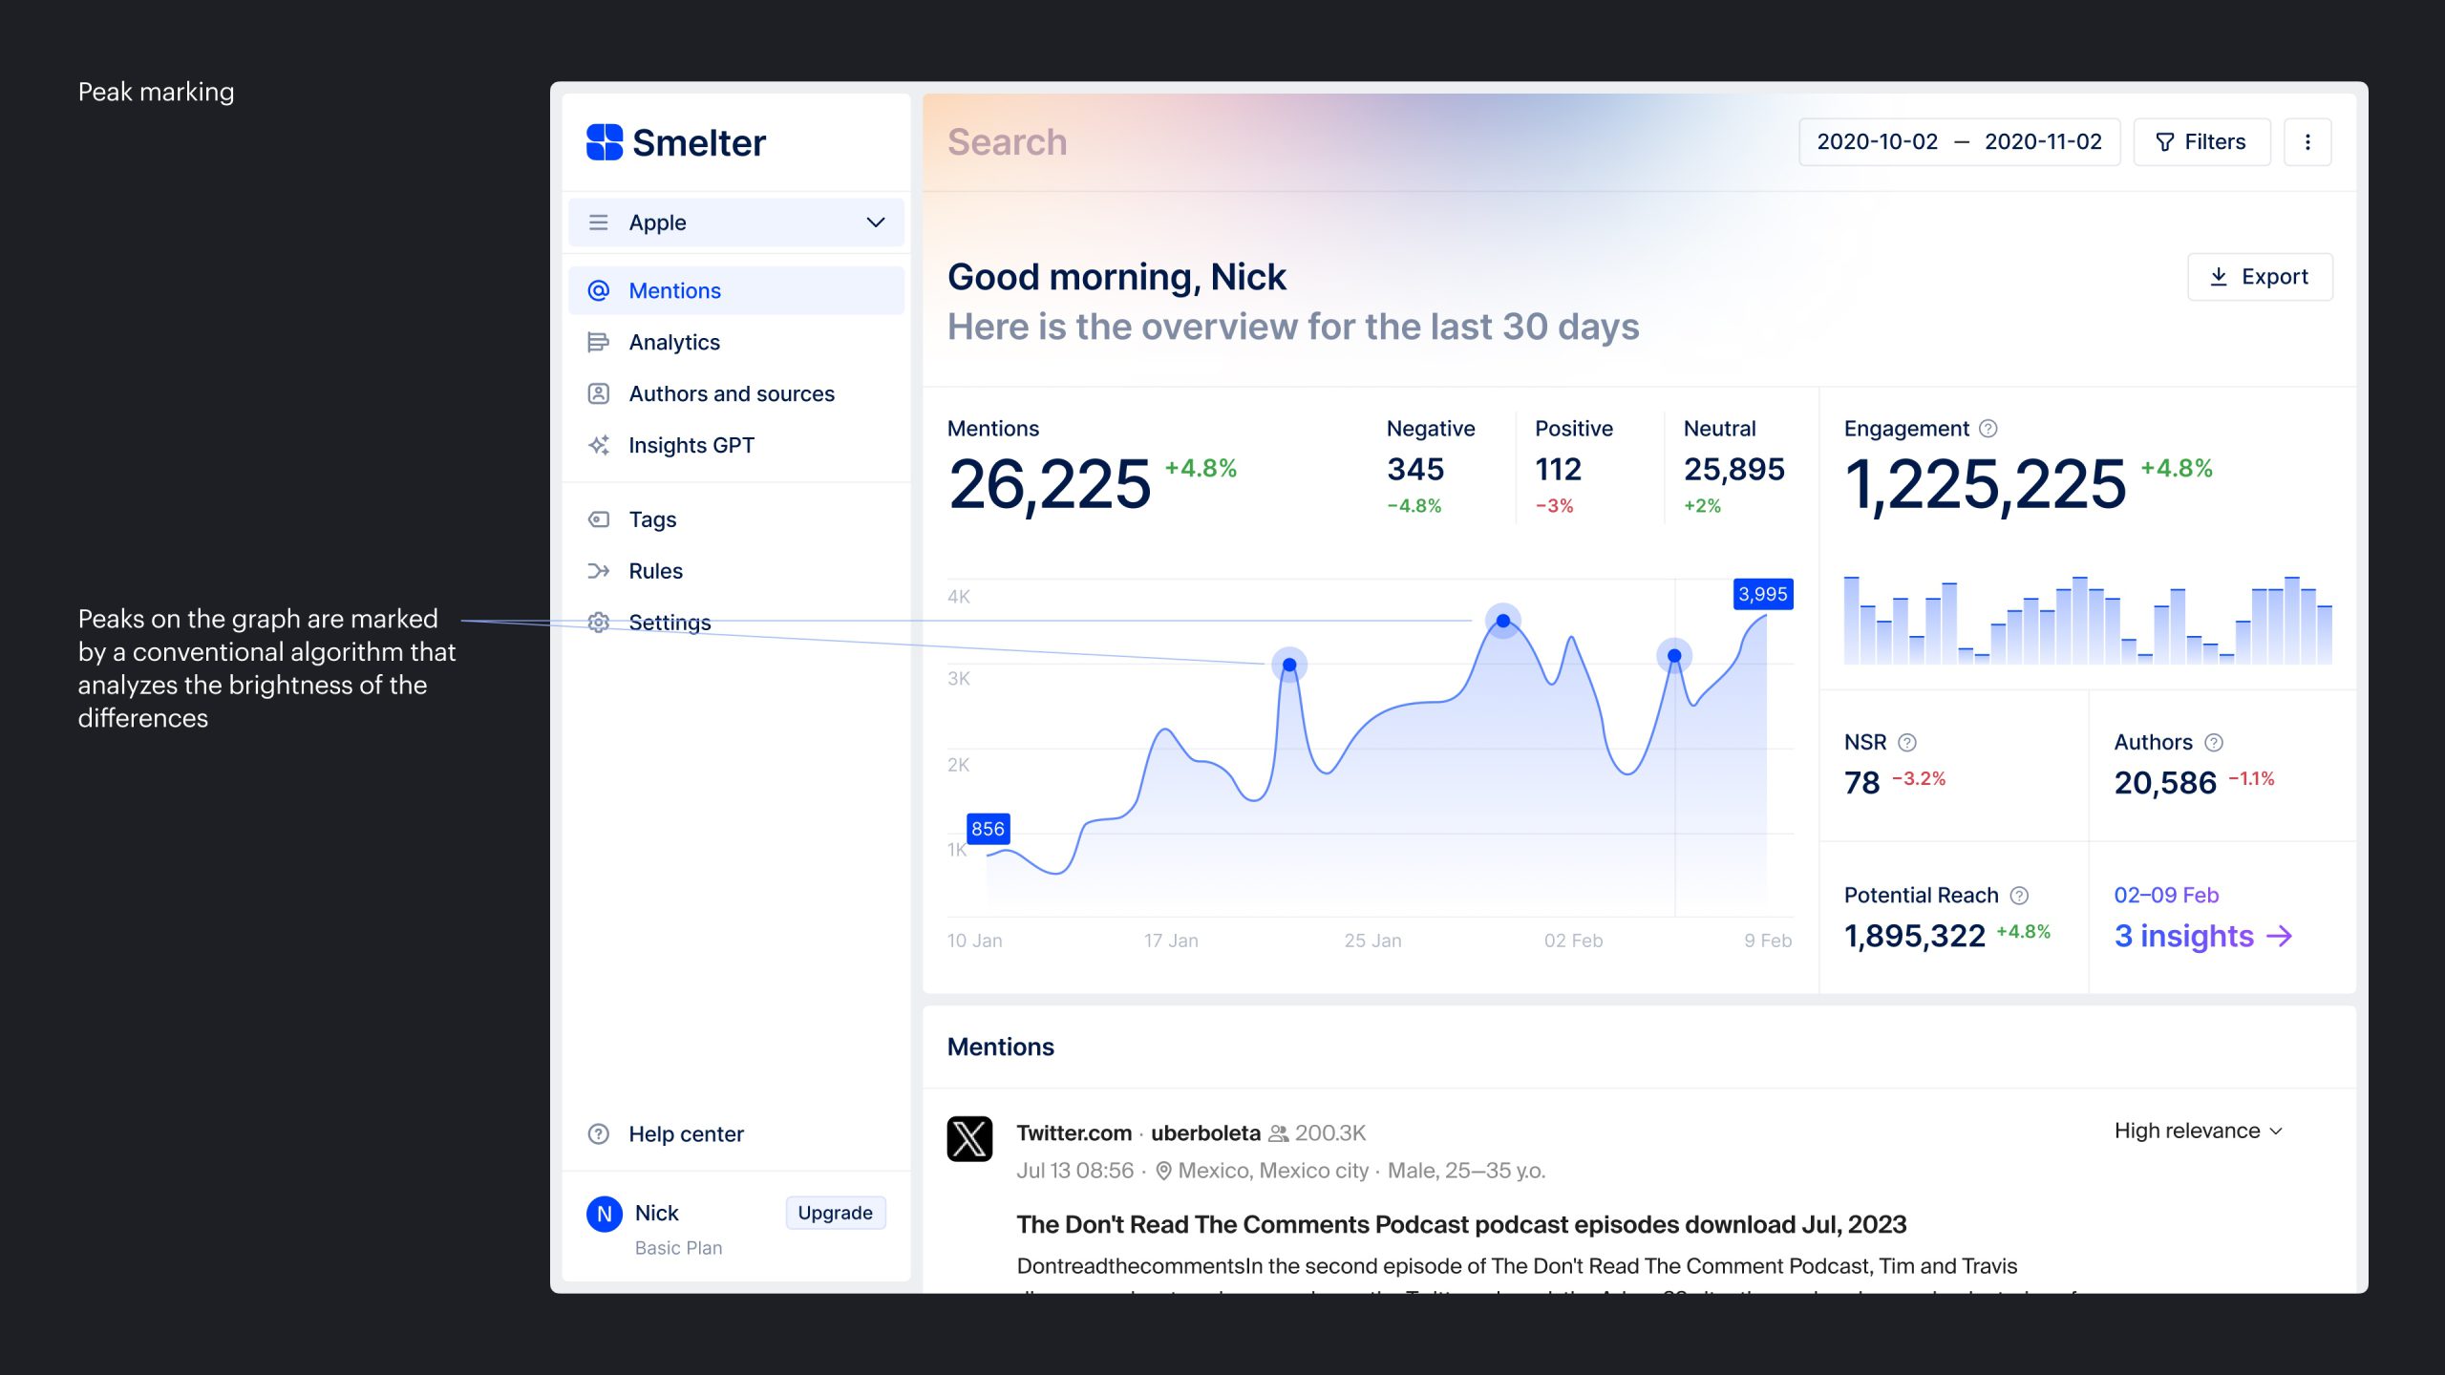Click the Help center question icon
This screenshot has height=1375, width=2445.
tap(599, 1134)
